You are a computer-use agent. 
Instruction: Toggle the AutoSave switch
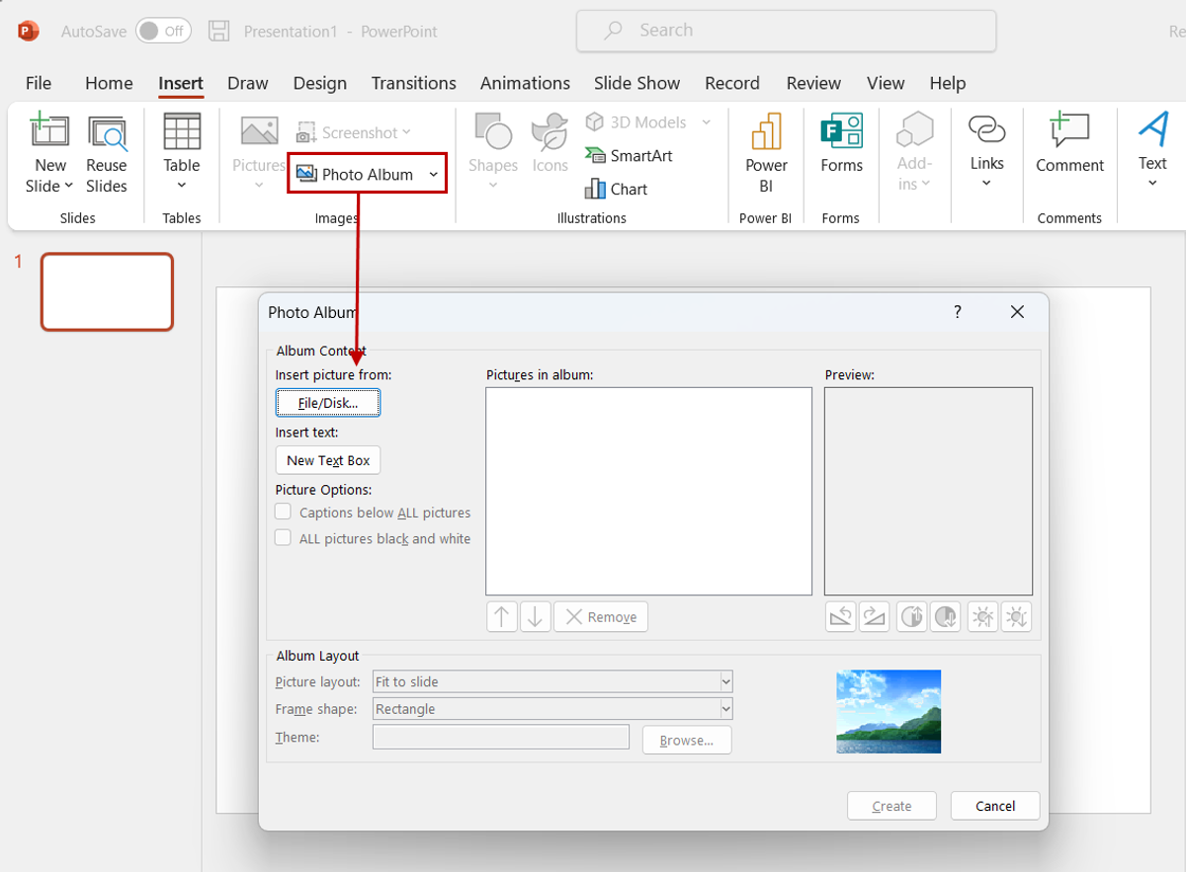(161, 31)
